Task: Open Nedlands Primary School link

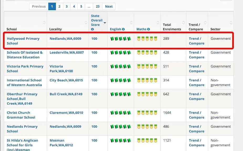Action: click(22, 129)
